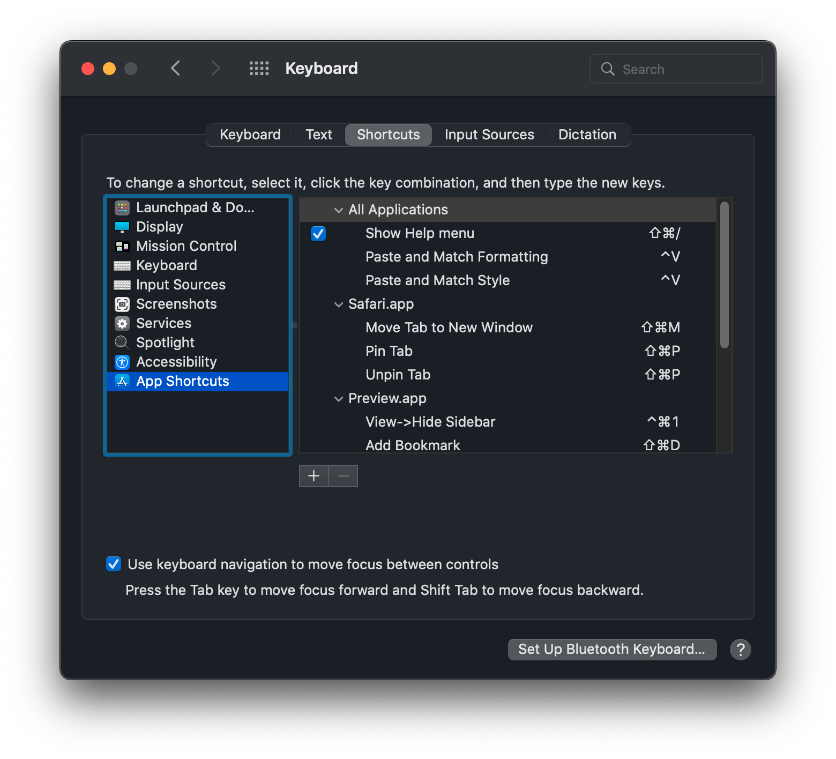This screenshot has width=836, height=759.
Task: Disable keyboard navigation focus checkbox
Action: pos(114,564)
